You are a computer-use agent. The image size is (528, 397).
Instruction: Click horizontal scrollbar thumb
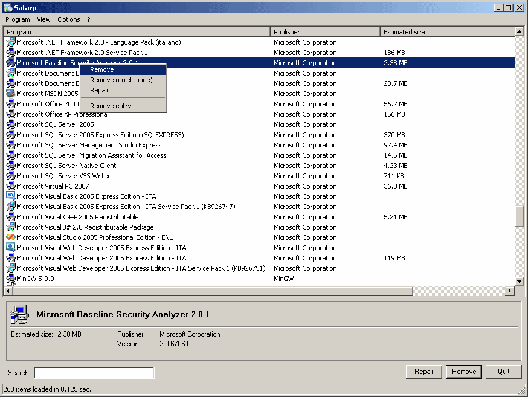tap(213, 291)
